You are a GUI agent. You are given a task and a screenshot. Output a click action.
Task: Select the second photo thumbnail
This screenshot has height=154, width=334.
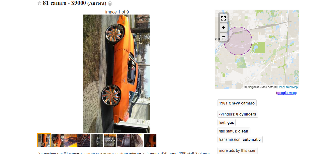pos(57,140)
